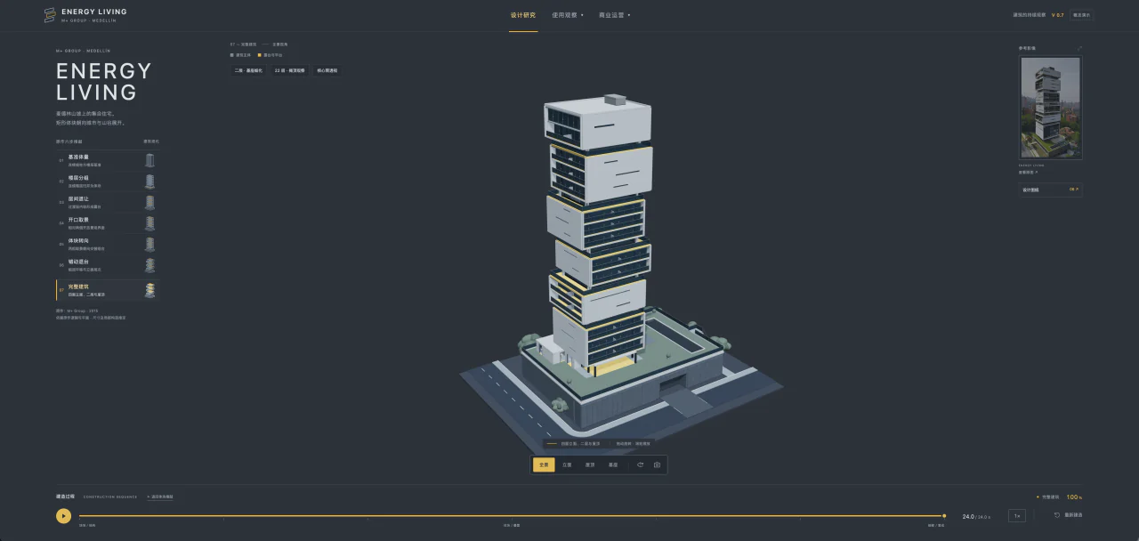Switch to 全景 view mode
The width and height of the screenshot is (1139, 541).
544,464
